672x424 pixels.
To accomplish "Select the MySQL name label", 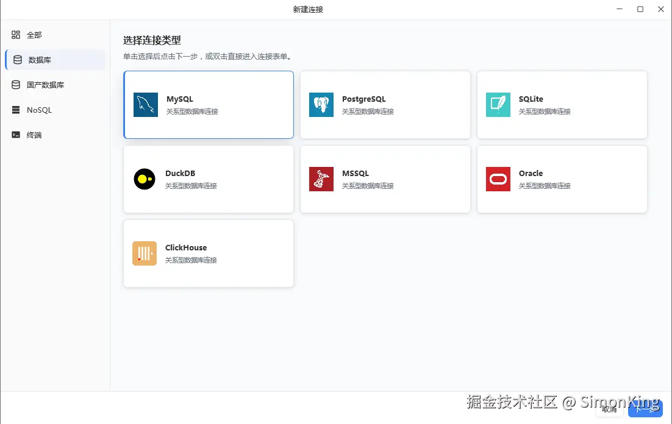I will 179,99.
